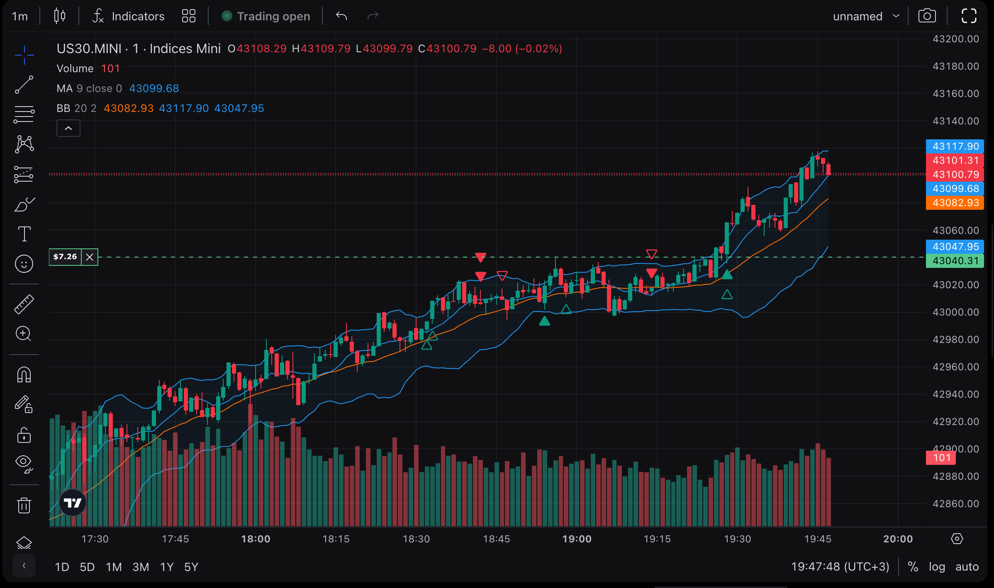Select the trend line drawing tool
994x588 pixels.
pyautogui.click(x=24, y=85)
